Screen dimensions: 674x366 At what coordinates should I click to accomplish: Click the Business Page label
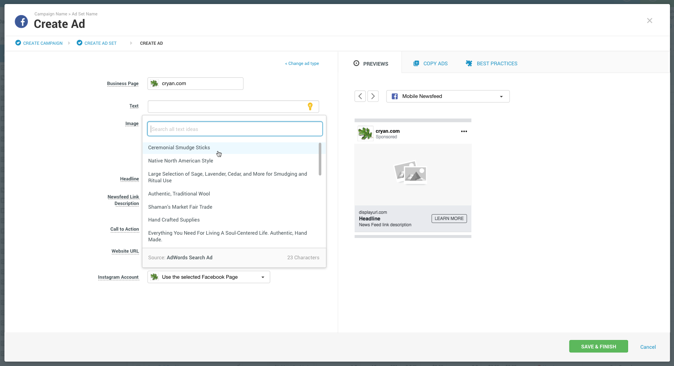(123, 84)
